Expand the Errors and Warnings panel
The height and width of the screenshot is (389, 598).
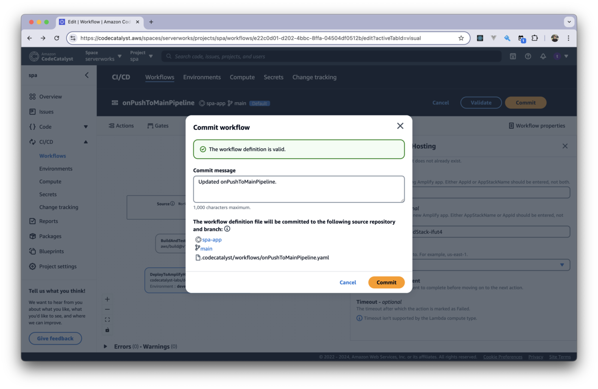(x=105, y=346)
